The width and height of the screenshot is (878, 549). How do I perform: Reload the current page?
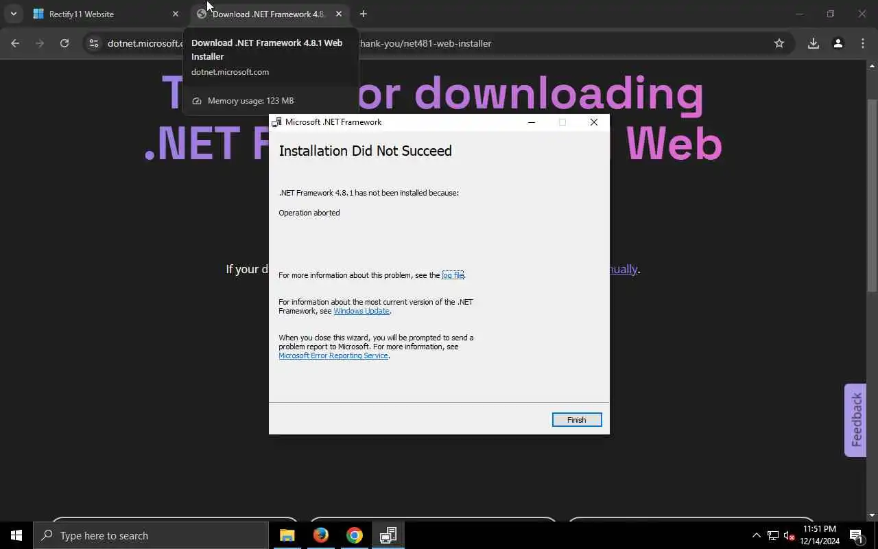(x=64, y=43)
